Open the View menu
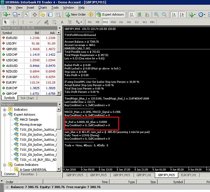The width and height of the screenshot is (210, 192). 19,8
